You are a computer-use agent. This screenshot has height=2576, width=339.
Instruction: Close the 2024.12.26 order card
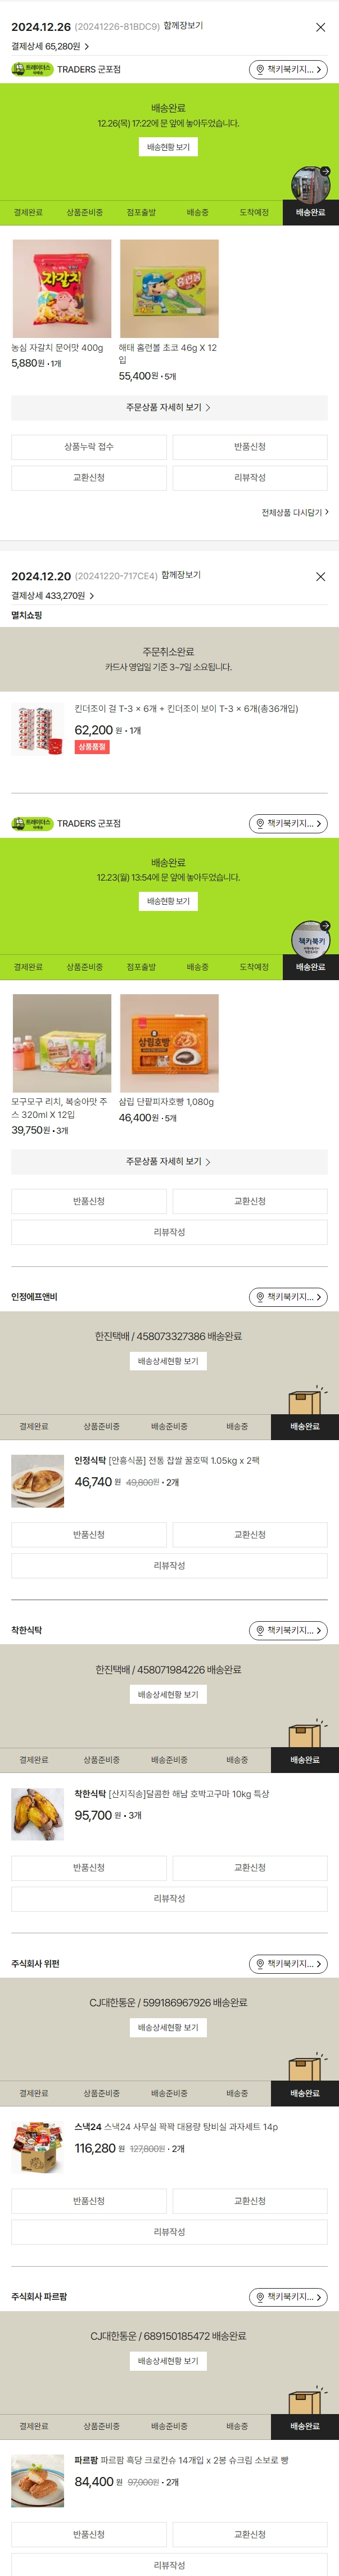click(320, 27)
